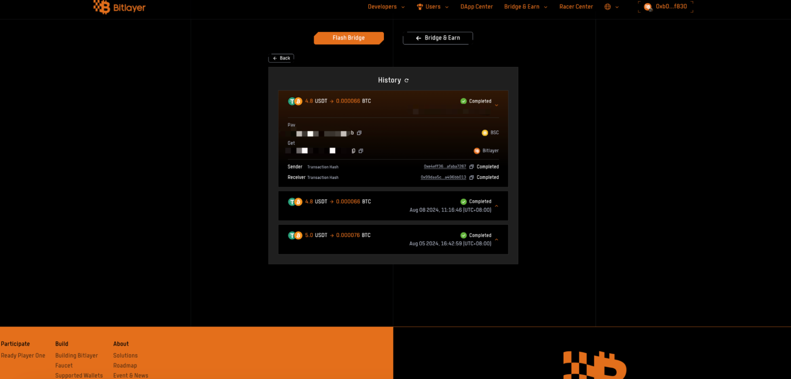
Task: Click the Users trophy icon
Action: click(420, 7)
